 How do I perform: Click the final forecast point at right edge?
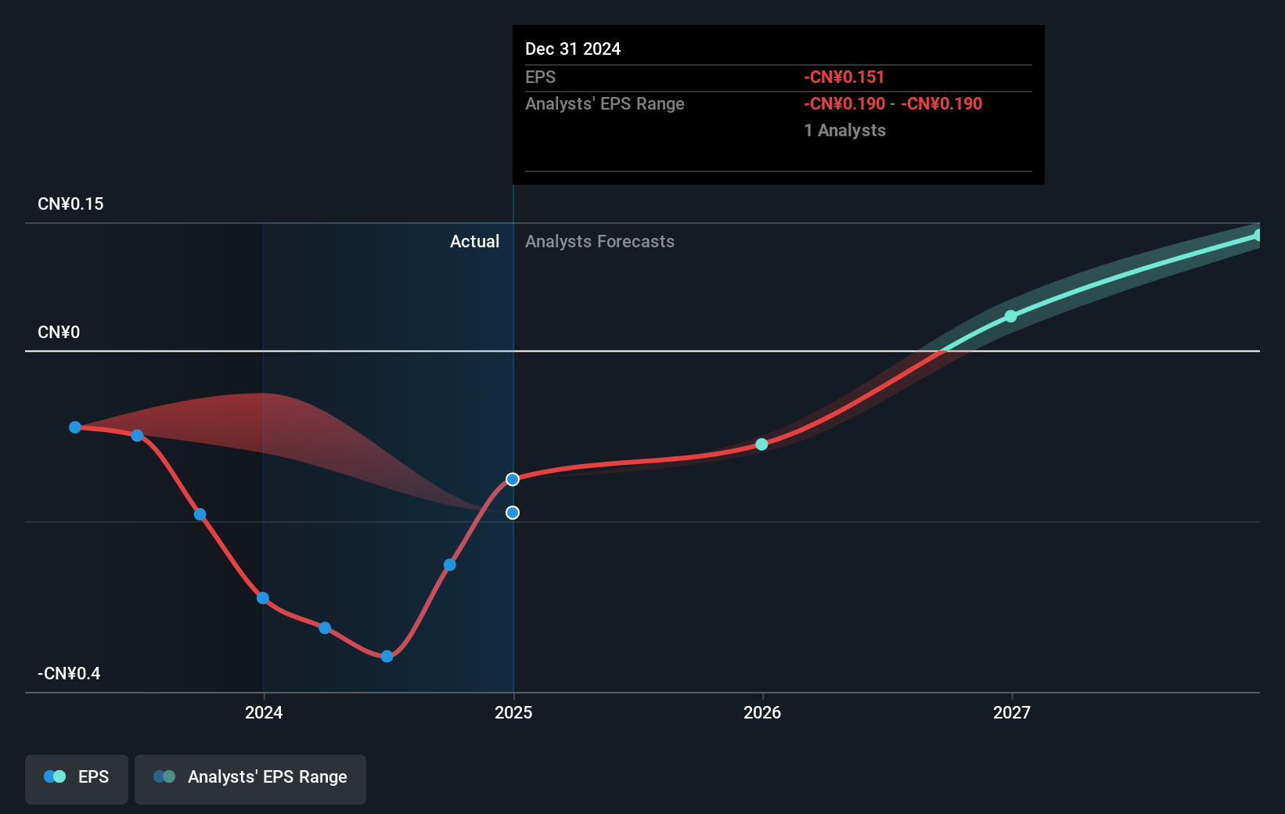[x=1258, y=235]
